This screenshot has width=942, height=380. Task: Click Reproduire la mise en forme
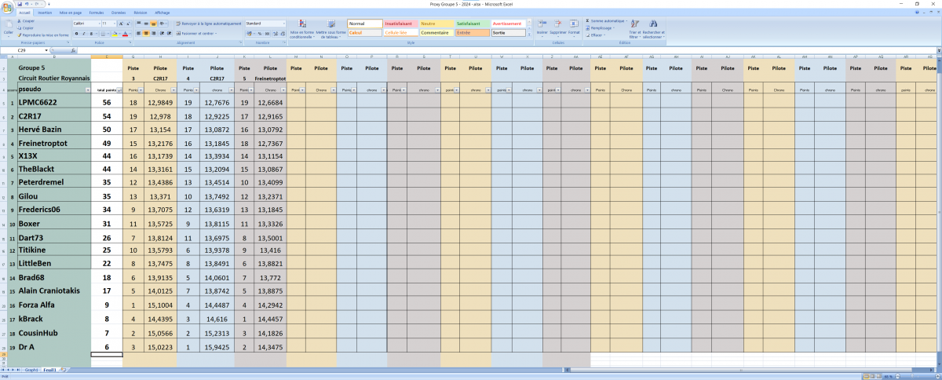tap(42, 35)
